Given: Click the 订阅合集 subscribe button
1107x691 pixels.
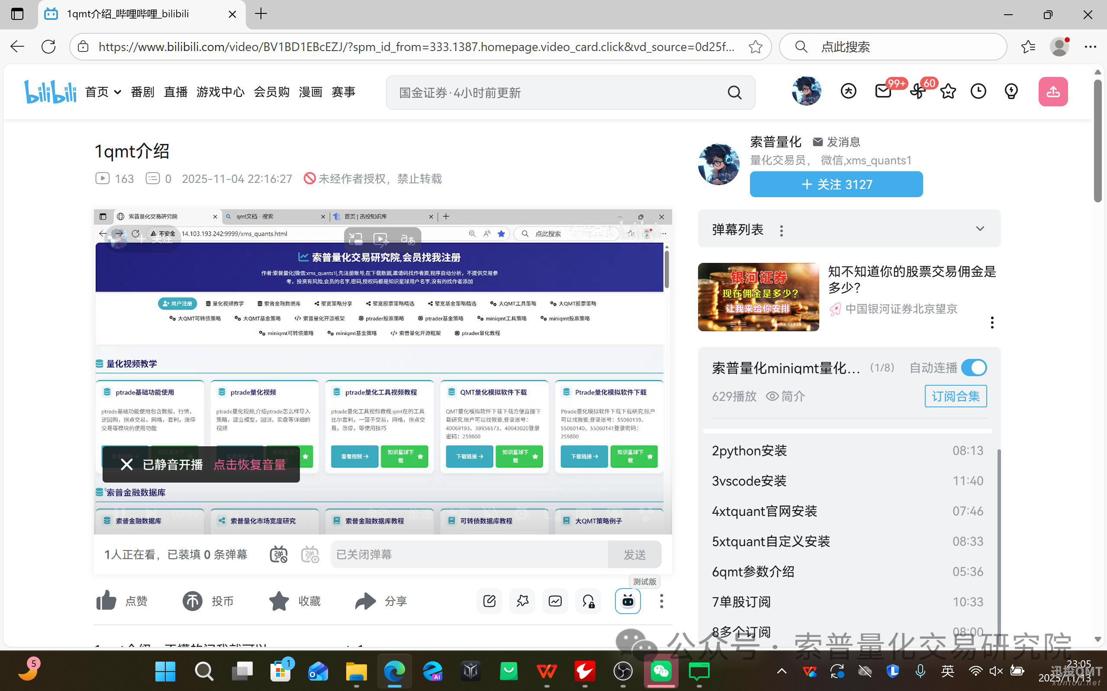Looking at the screenshot, I should (956, 396).
